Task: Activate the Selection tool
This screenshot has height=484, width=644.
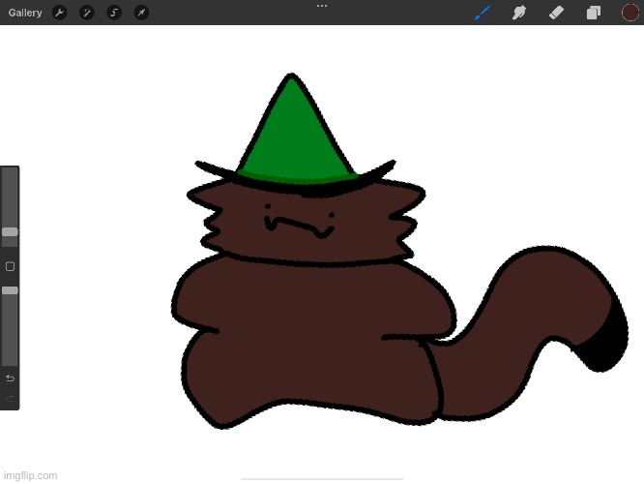Action: (x=113, y=13)
